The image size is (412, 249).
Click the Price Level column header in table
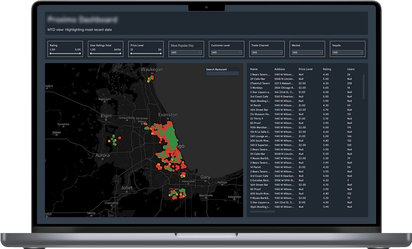tap(306, 69)
